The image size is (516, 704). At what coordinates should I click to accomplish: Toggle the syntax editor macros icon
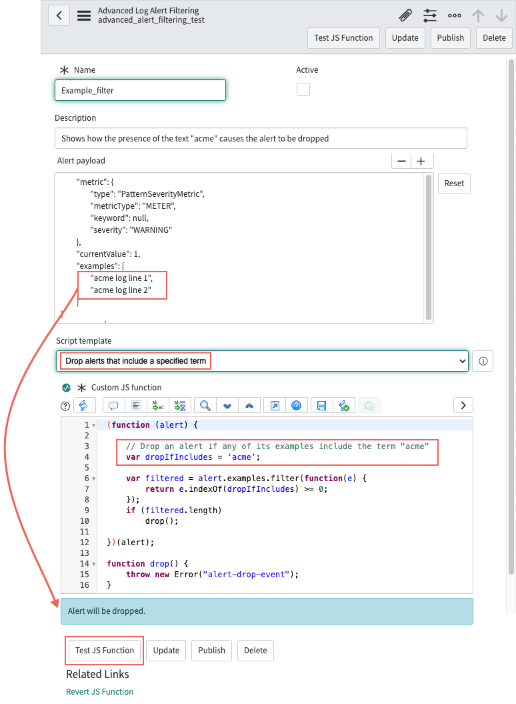[x=84, y=406]
